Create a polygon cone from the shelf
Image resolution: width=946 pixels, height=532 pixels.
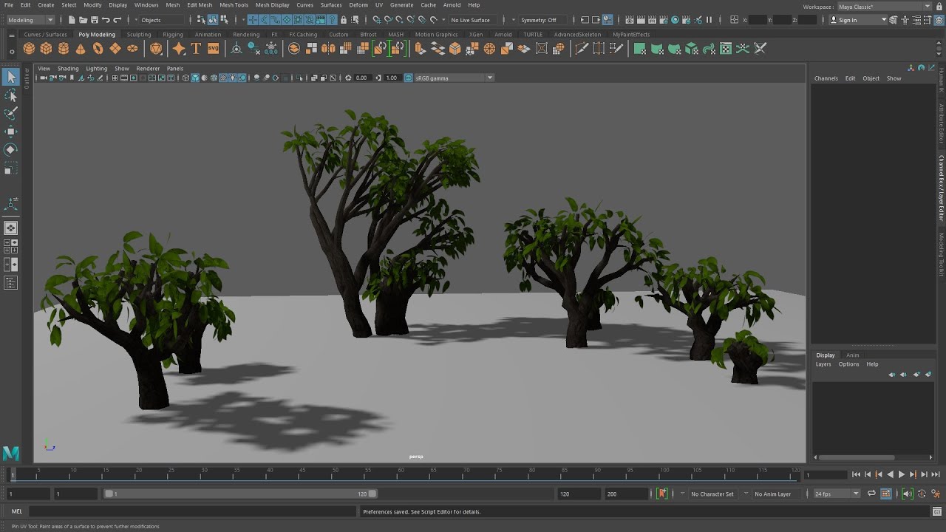click(81, 49)
